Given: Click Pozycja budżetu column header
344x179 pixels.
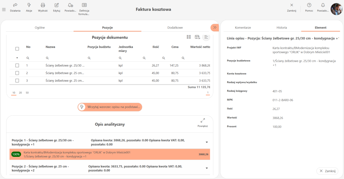Looking at the screenshot, I should pos(99,47).
